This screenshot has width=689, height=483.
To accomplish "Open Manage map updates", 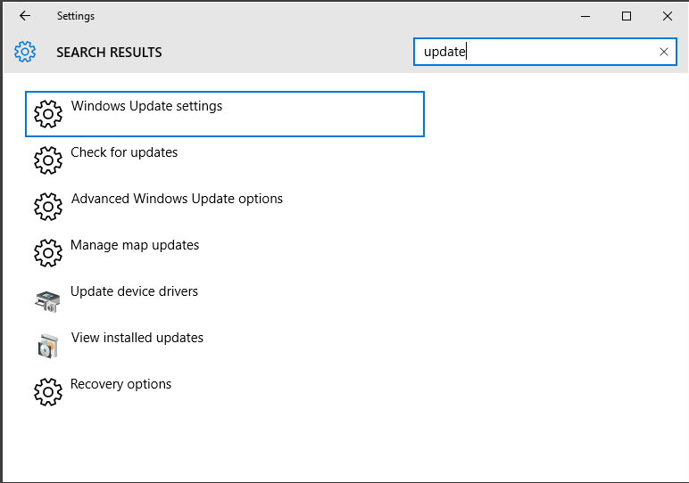I will (225, 253).
